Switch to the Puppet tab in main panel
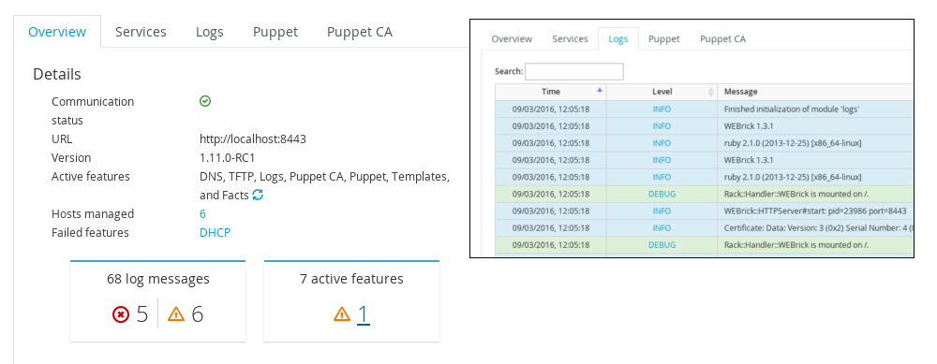 point(275,32)
